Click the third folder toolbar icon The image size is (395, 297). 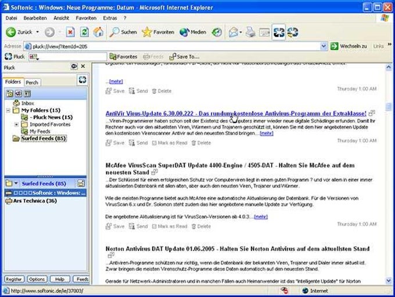pyautogui.click(x=27, y=94)
